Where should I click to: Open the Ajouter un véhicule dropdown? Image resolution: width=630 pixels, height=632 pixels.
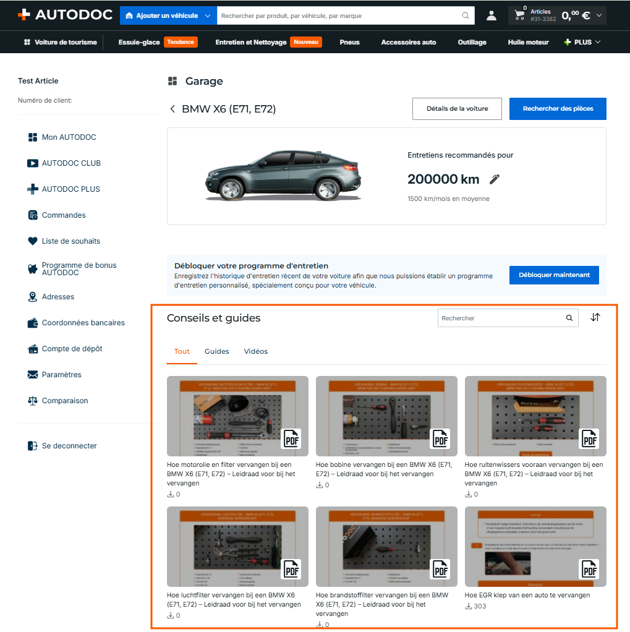(x=168, y=15)
